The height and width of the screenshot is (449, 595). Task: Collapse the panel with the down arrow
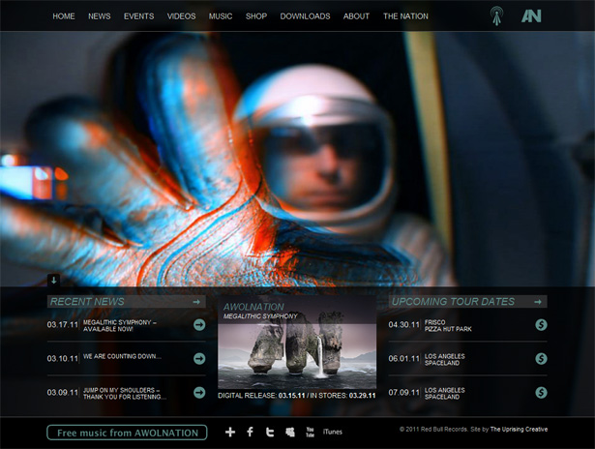pyautogui.click(x=53, y=280)
